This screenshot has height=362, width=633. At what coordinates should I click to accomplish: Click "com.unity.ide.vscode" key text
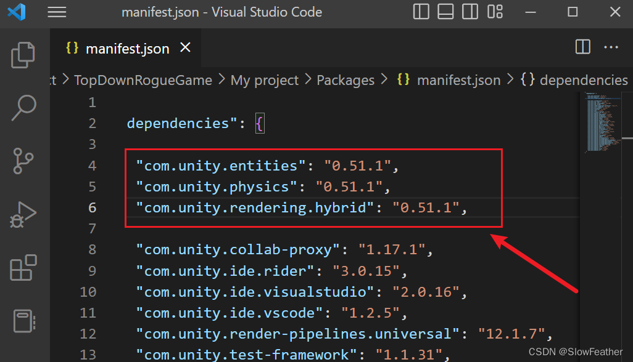[230, 313]
